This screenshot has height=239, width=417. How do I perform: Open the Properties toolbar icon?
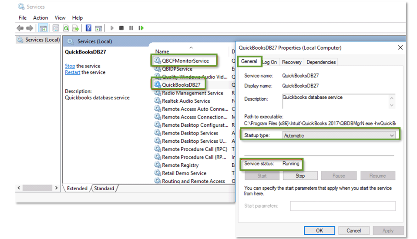click(56, 28)
